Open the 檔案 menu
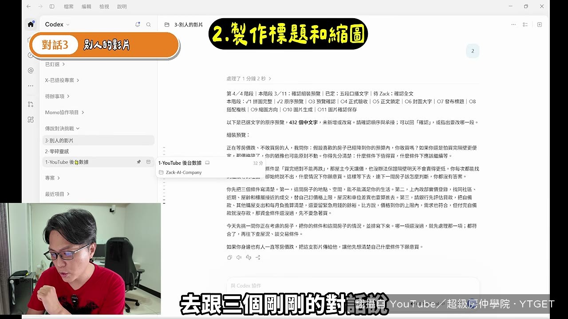The image size is (568, 319). coord(69,7)
